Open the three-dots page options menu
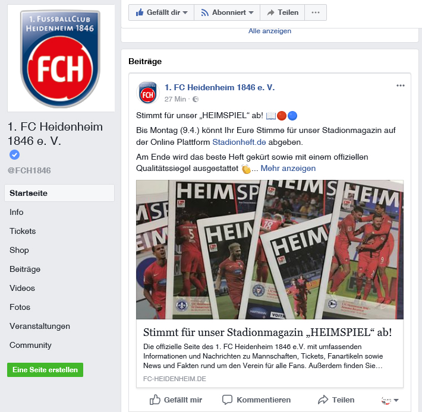 316,12
